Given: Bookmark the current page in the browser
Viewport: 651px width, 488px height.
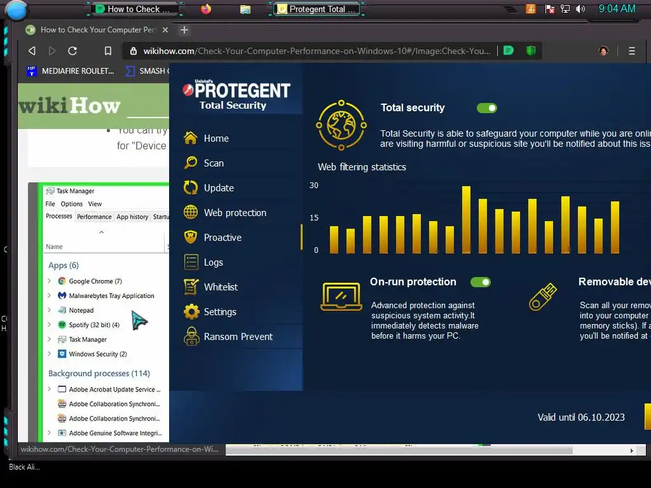Looking at the screenshot, I should 108,51.
